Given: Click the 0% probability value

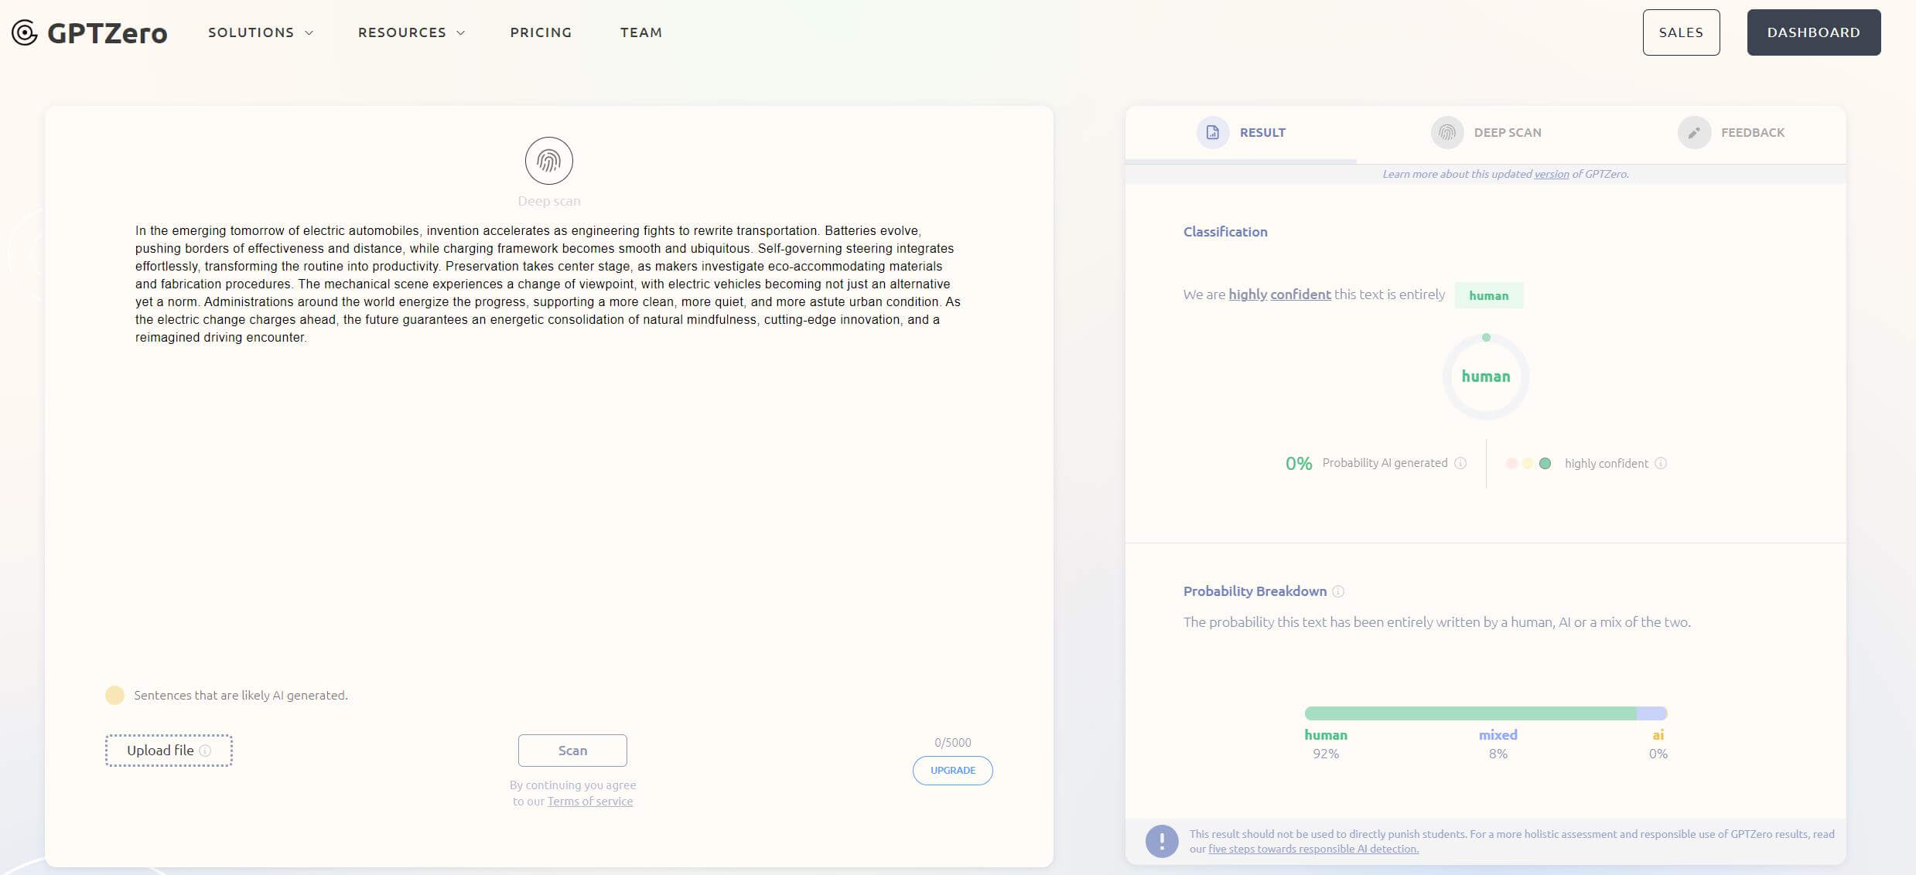Looking at the screenshot, I should [1299, 463].
